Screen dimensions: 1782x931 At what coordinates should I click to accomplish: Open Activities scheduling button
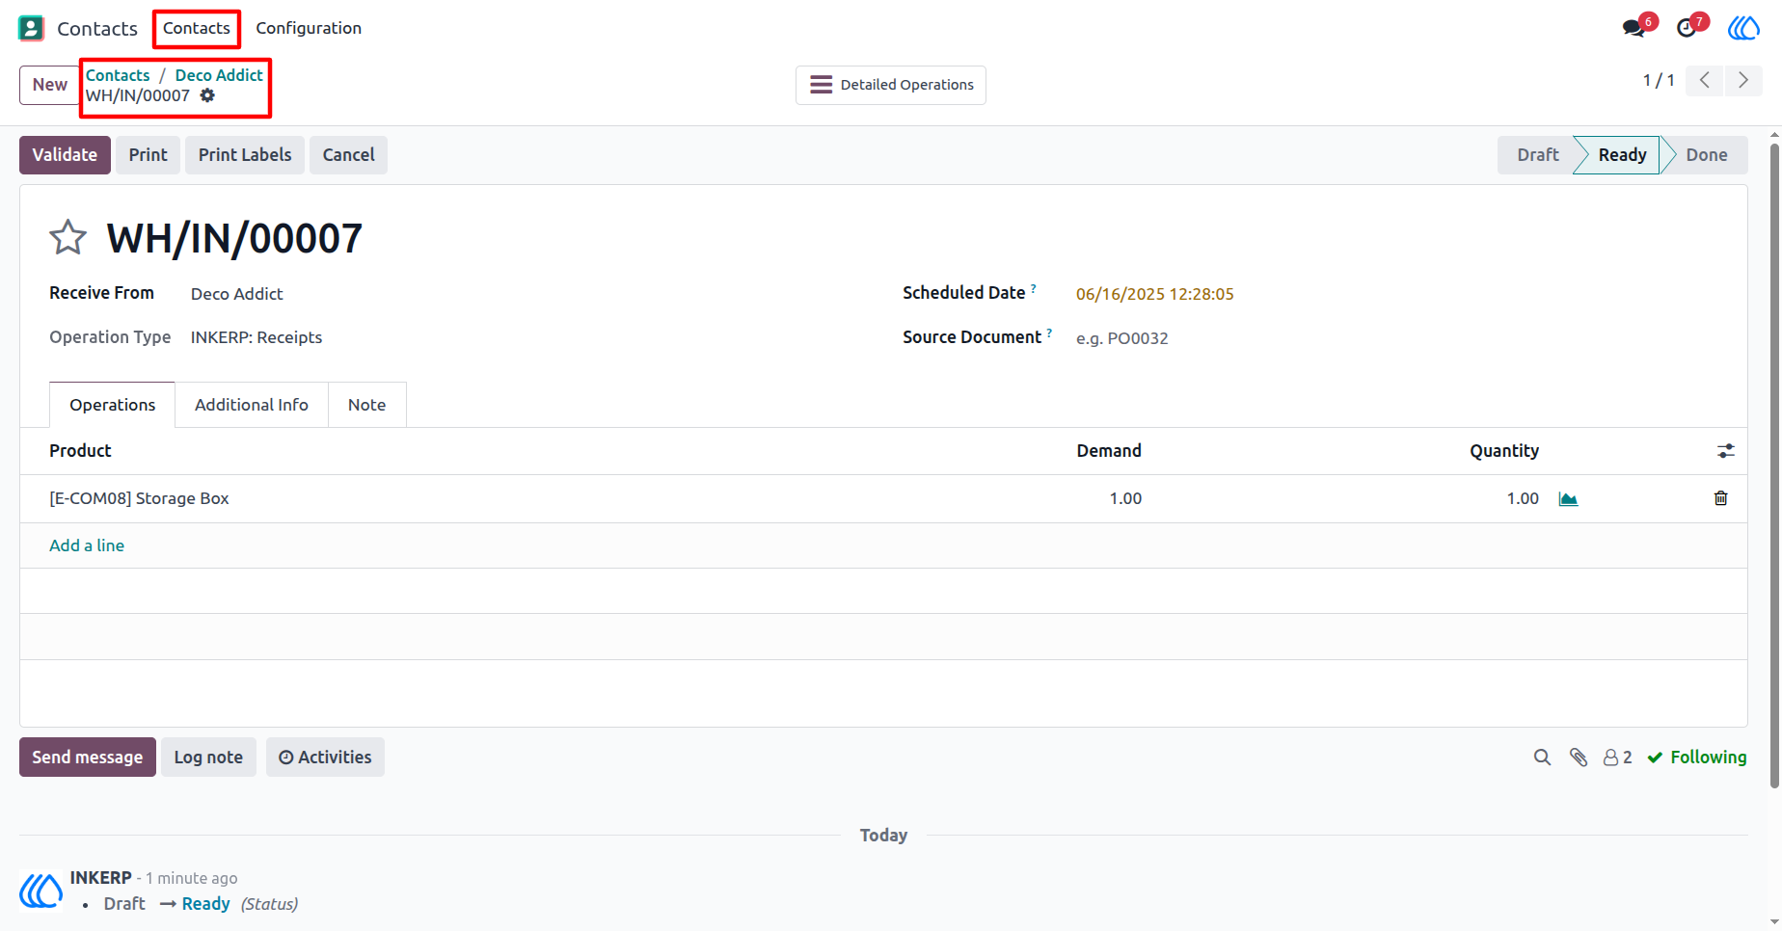coord(325,758)
